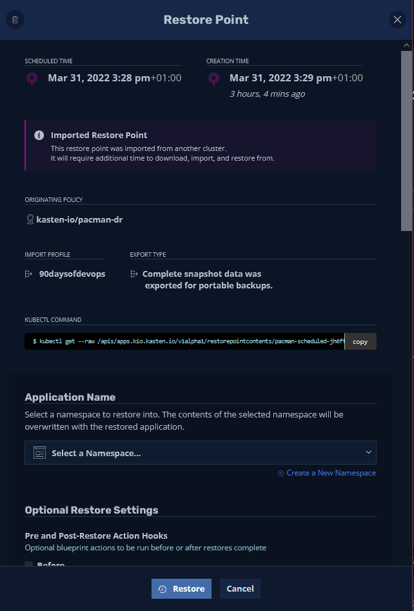
Task: Click the namespace list icon inside the dropdown
Action: click(39, 453)
